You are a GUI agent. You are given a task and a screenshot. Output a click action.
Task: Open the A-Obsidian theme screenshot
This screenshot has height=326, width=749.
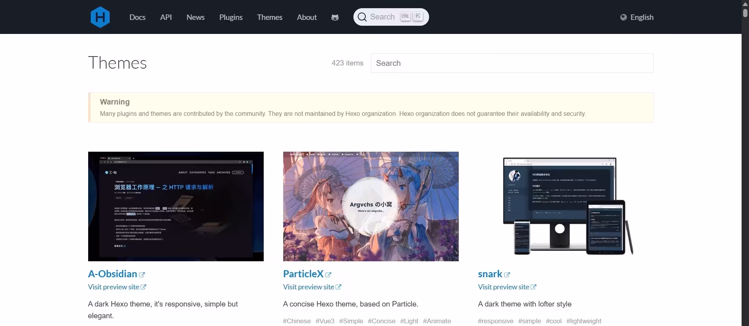[176, 206]
